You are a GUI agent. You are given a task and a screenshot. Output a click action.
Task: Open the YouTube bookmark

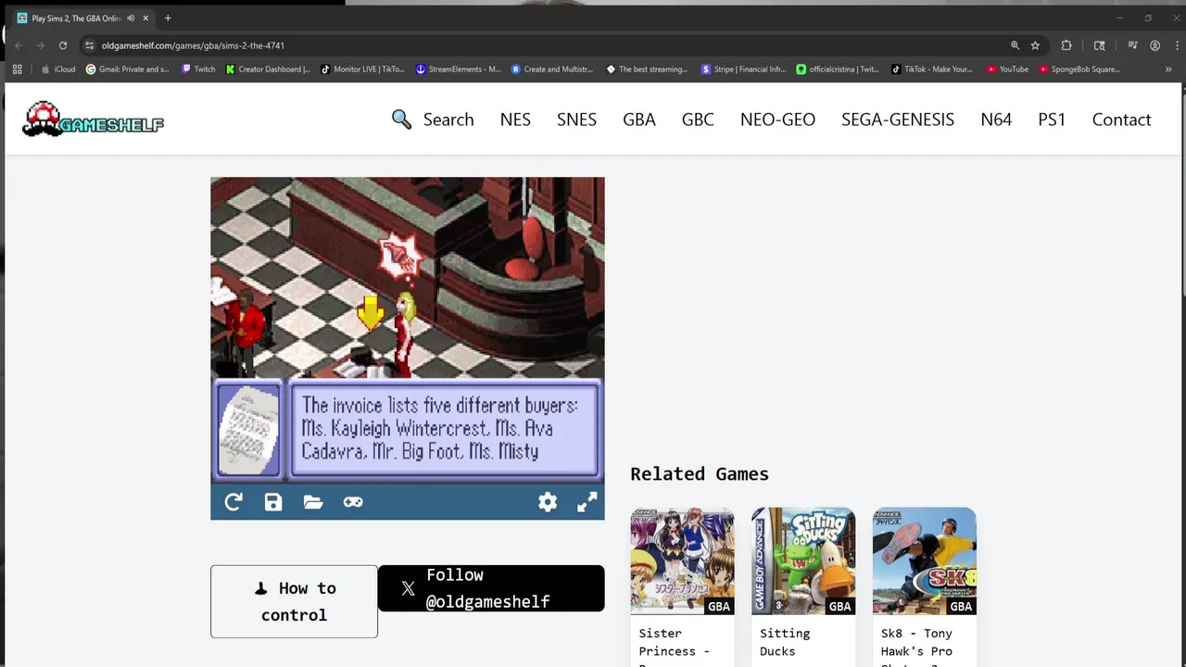(x=1008, y=69)
